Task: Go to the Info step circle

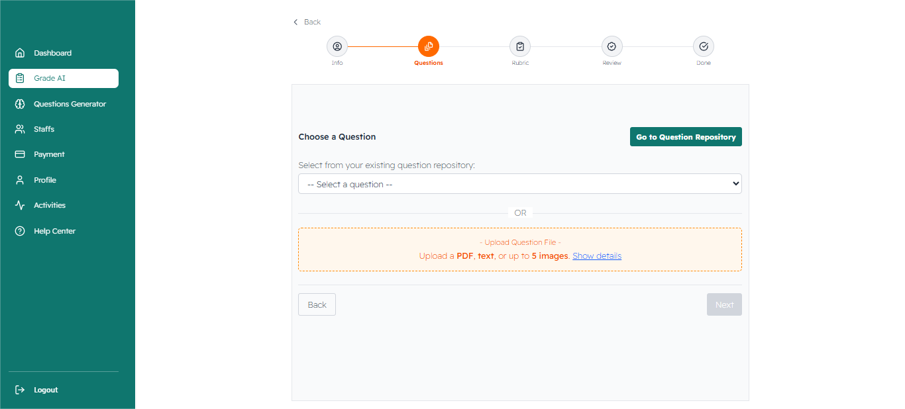Action: [x=337, y=46]
